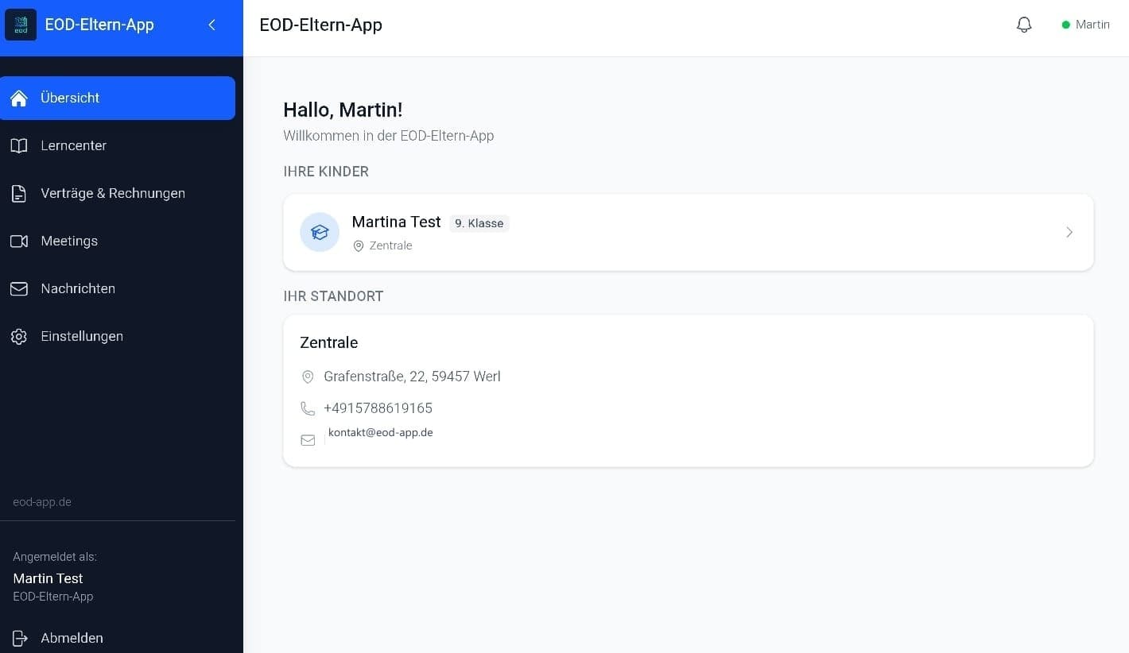Click the Zentrale location heading

coord(329,342)
